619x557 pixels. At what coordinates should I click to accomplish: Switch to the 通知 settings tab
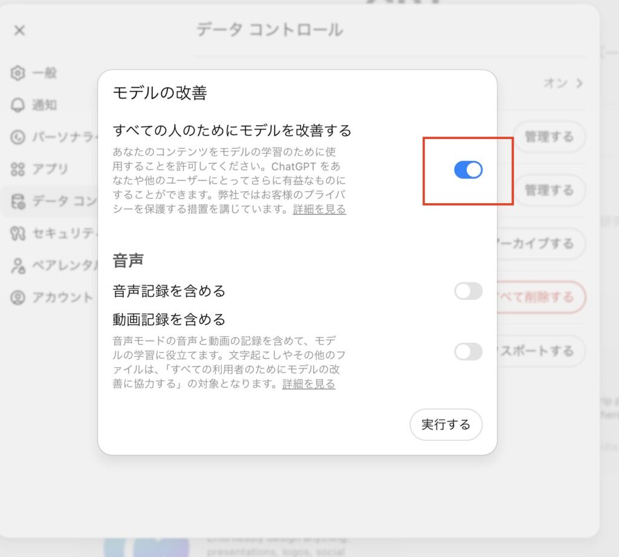(44, 105)
